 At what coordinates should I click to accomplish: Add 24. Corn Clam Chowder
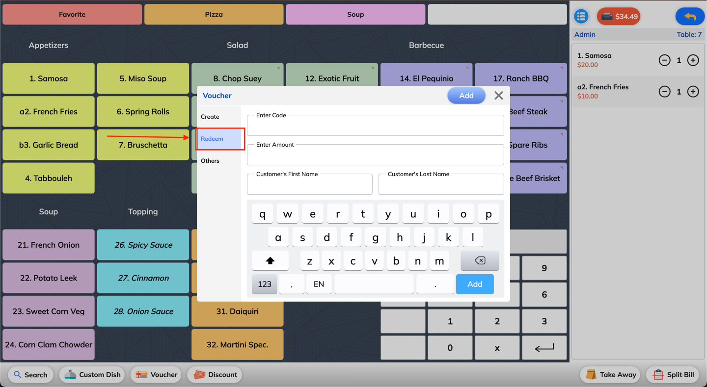49,345
